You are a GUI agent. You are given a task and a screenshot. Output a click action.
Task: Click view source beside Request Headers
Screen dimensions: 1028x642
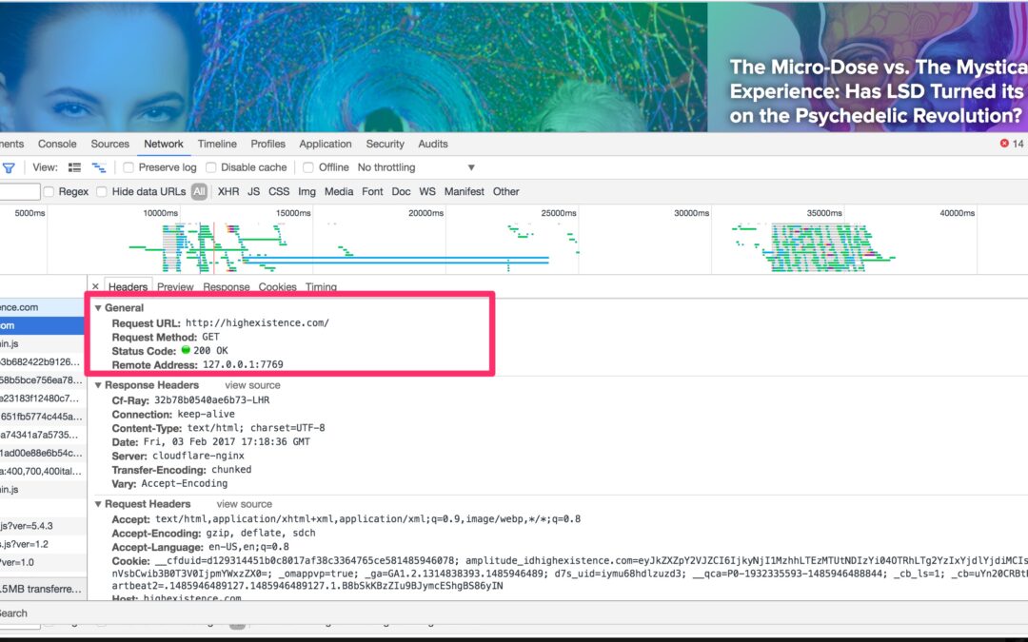244,504
